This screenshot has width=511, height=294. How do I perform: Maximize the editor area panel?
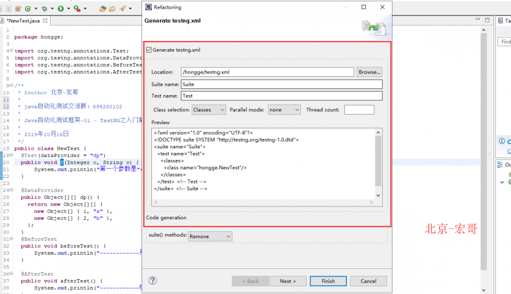(487, 20)
